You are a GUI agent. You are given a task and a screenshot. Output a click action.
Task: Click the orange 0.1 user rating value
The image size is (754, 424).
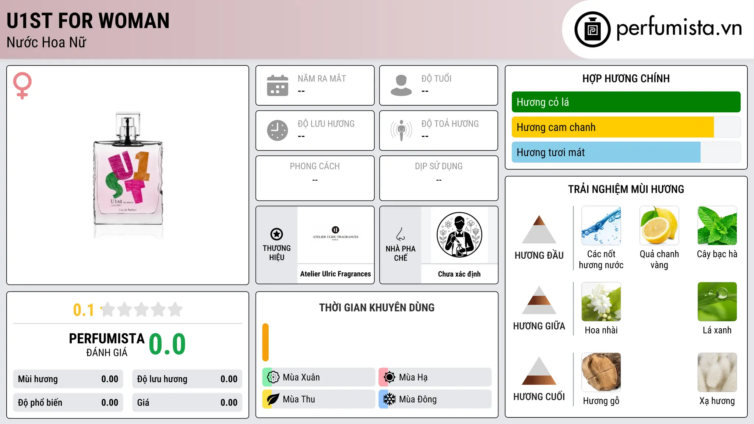tap(84, 310)
